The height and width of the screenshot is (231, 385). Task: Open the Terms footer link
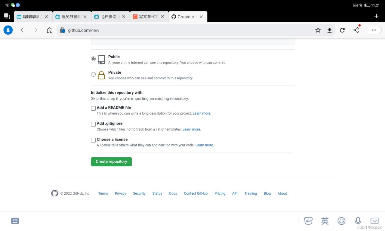[103, 193]
